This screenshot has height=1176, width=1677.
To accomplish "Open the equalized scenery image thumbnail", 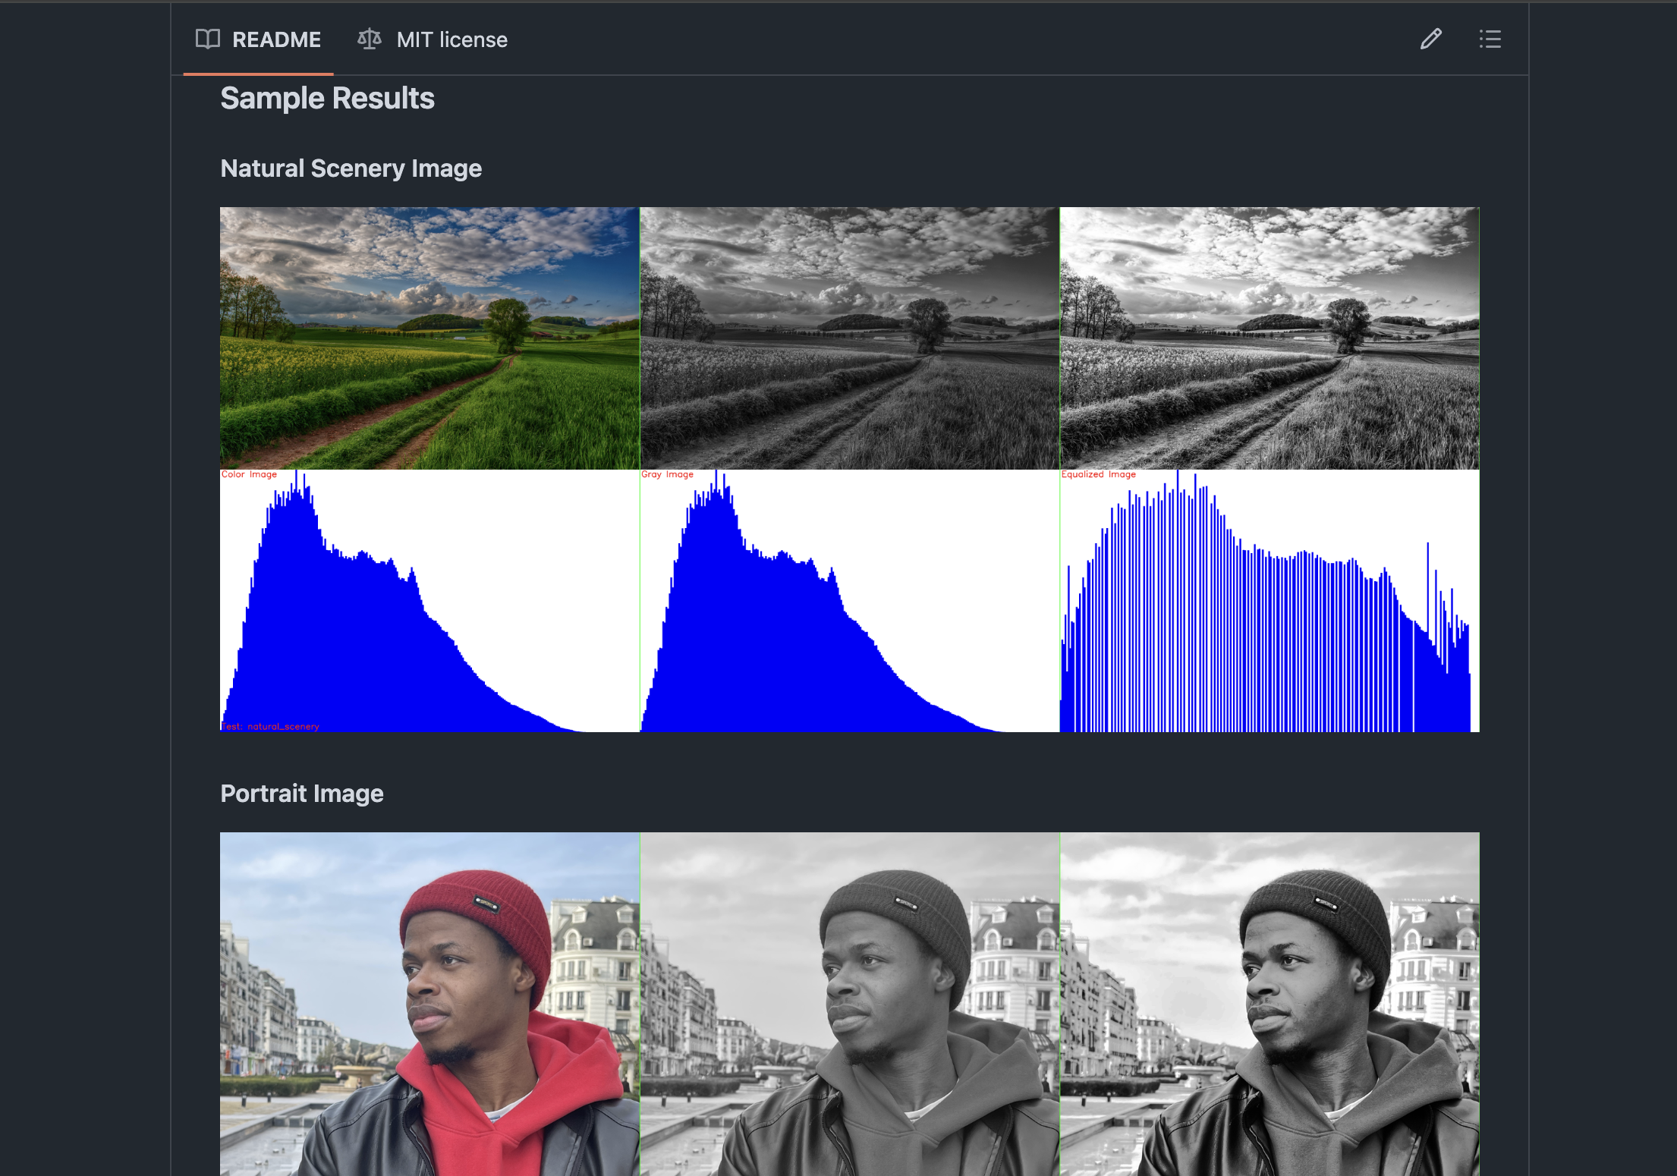I will point(1268,339).
